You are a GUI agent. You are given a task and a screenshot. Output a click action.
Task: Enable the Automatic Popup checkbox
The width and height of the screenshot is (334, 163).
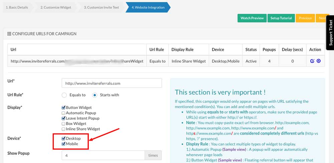tap(63, 113)
